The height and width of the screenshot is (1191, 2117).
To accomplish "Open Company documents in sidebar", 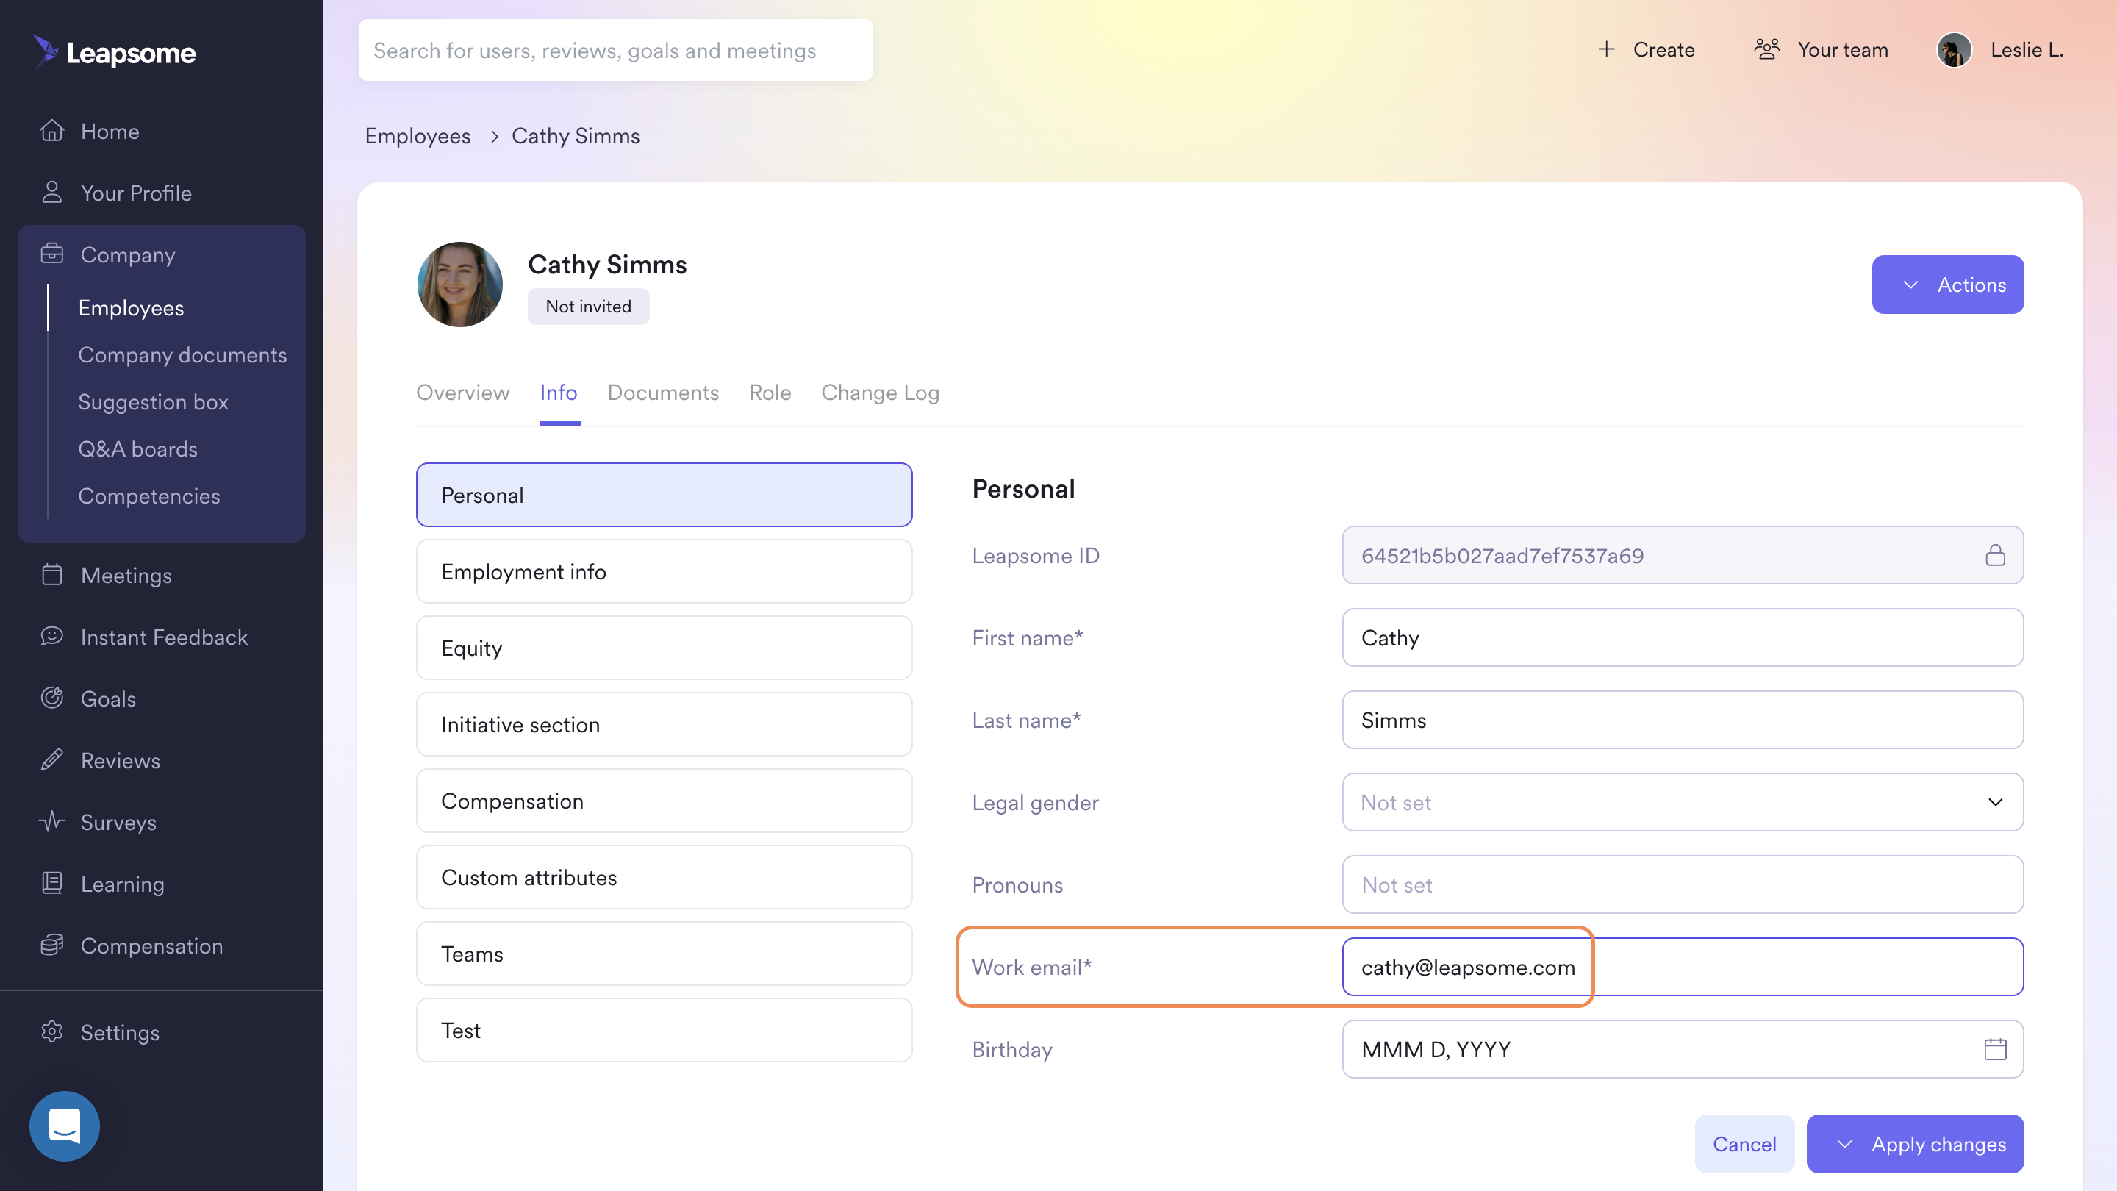I will [182, 354].
